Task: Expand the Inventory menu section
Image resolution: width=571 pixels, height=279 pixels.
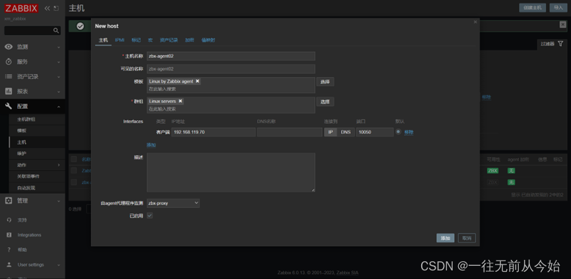Action: pyautogui.click(x=59, y=77)
